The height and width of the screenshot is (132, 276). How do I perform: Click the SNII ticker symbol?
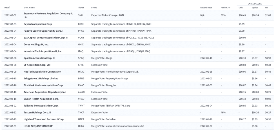tap(80, 15)
